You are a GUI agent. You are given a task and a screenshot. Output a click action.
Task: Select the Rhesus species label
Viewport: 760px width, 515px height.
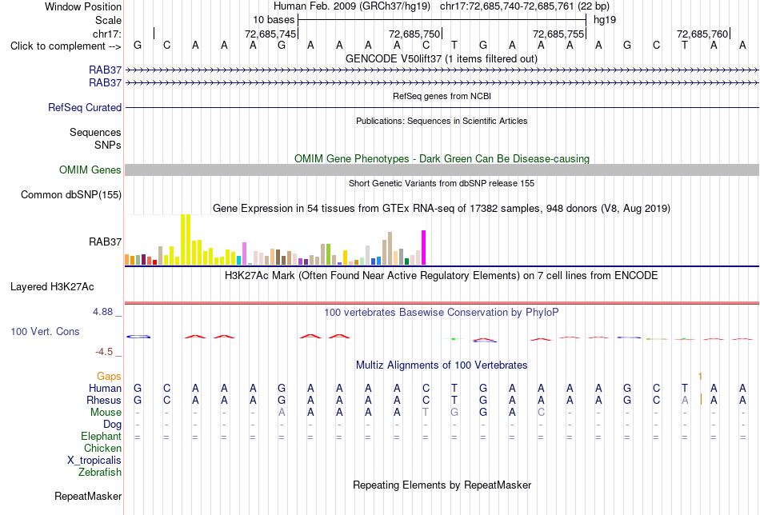104,400
